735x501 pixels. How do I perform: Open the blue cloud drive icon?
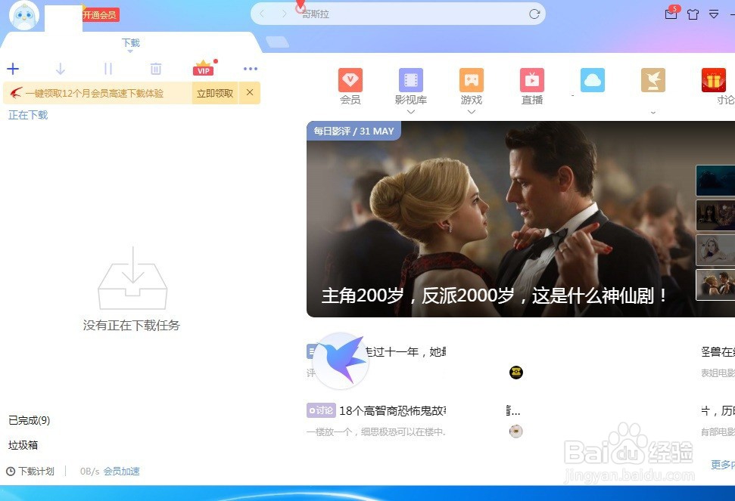(593, 79)
